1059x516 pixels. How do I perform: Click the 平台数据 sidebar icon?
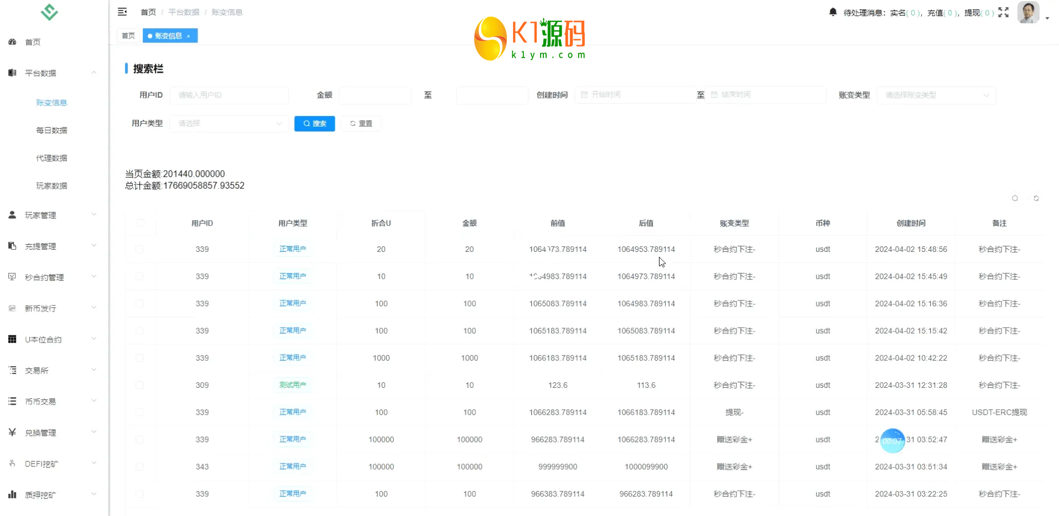point(12,73)
